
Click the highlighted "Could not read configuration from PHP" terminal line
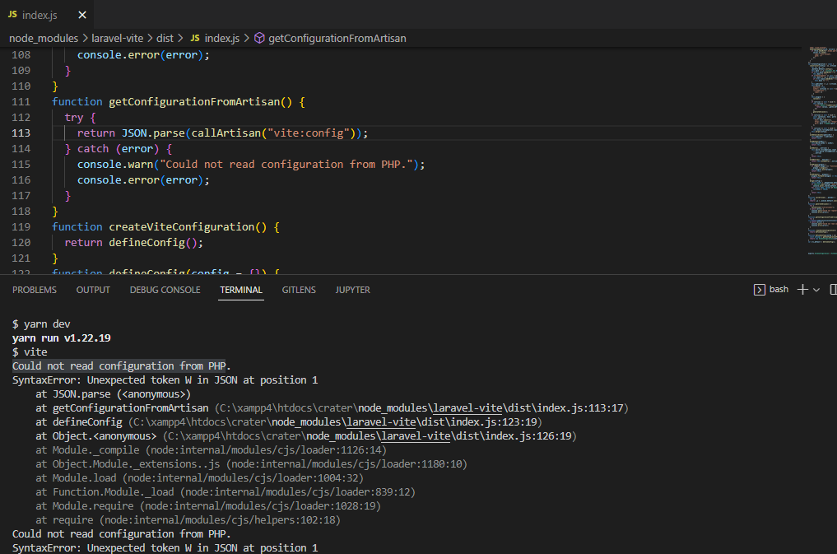click(x=119, y=365)
